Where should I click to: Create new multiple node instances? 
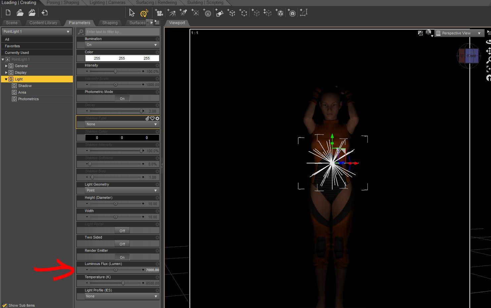[x=268, y=13]
